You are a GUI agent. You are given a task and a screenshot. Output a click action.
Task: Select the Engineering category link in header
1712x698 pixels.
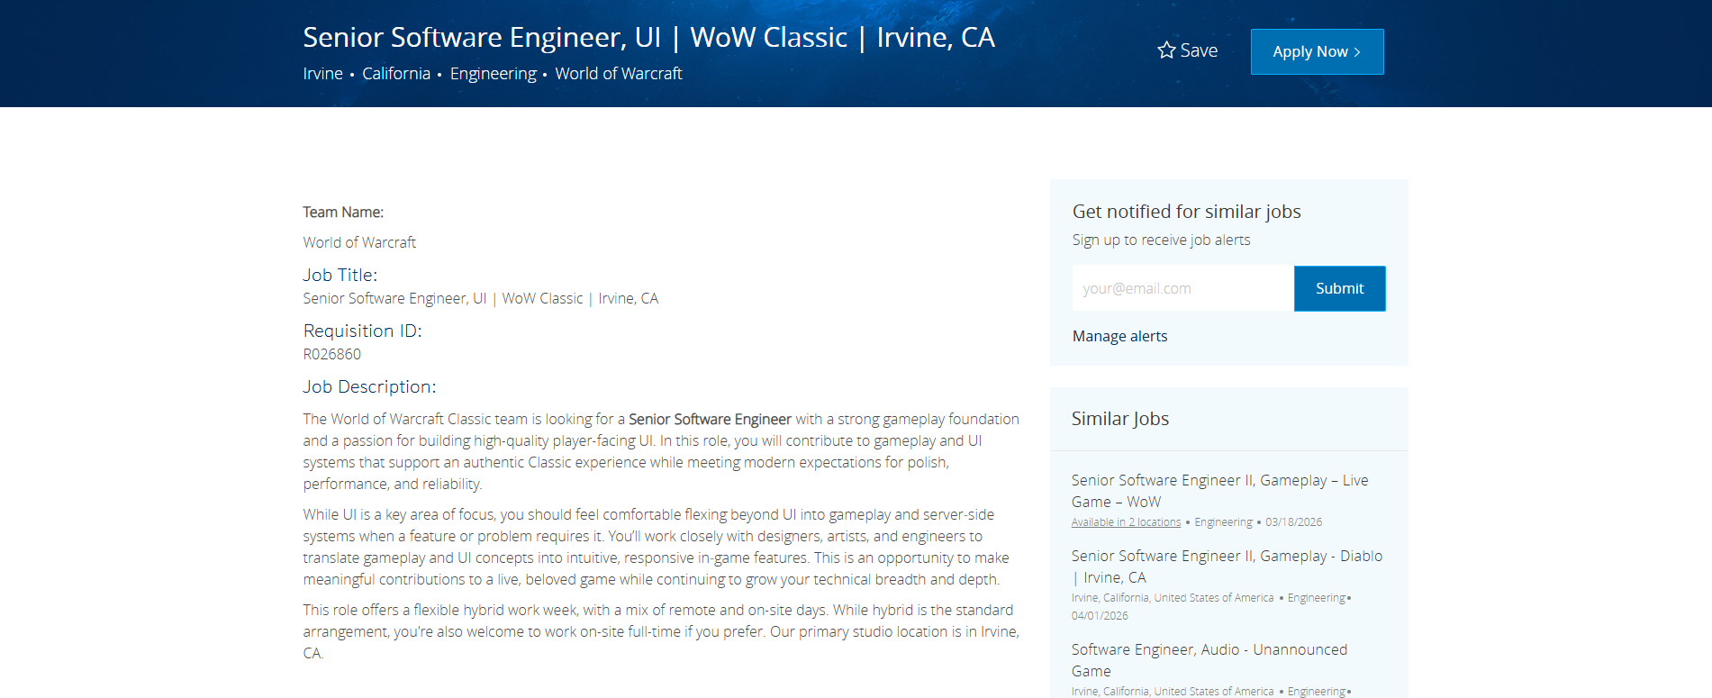pos(493,74)
